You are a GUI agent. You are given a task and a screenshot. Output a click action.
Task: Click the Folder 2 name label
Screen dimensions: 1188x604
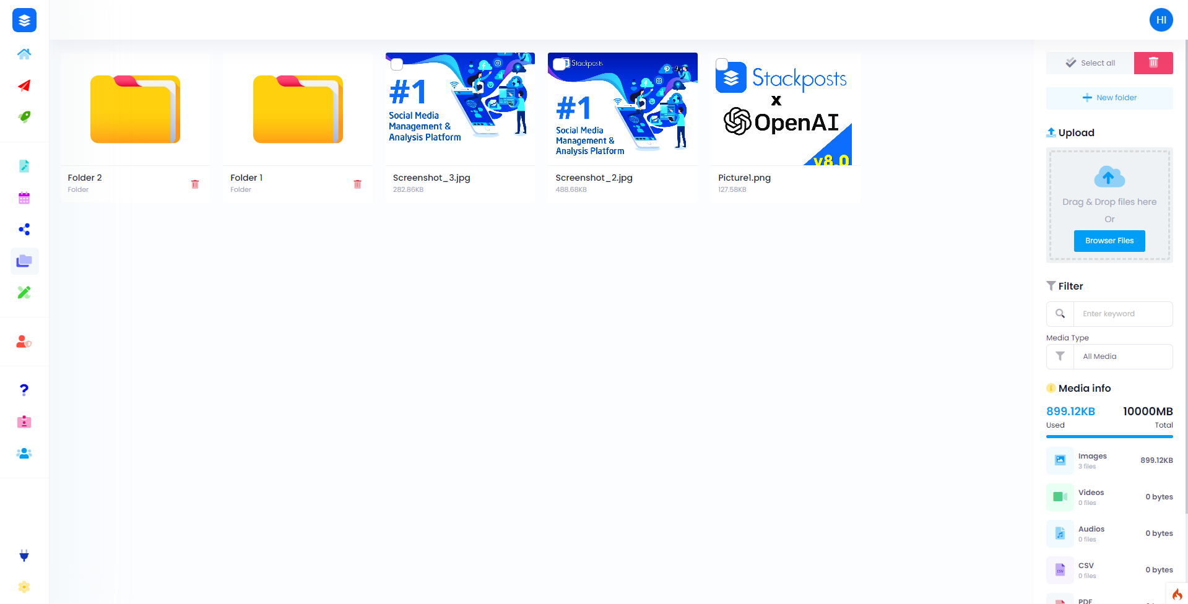coord(85,178)
